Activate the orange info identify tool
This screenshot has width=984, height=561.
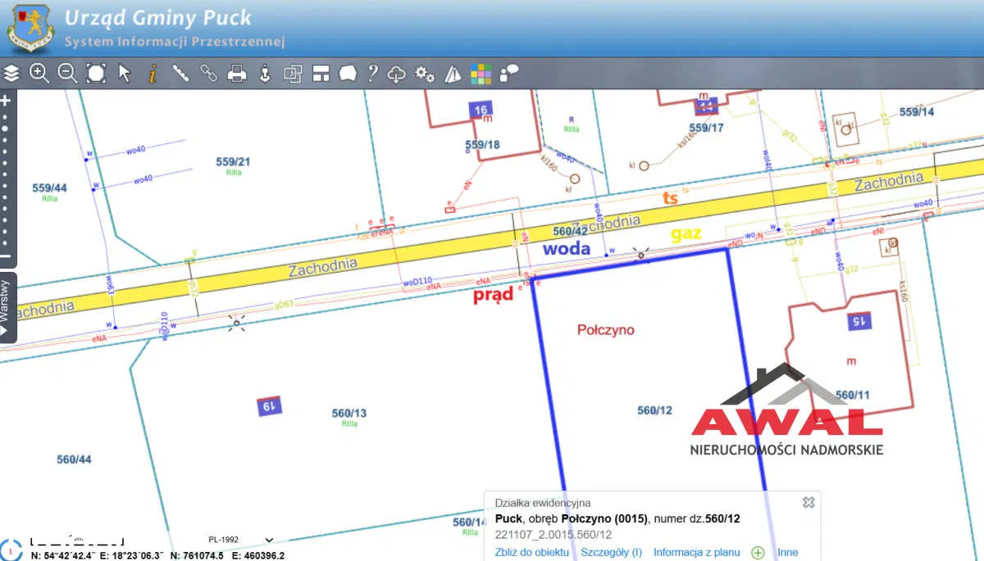click(153, 74)
